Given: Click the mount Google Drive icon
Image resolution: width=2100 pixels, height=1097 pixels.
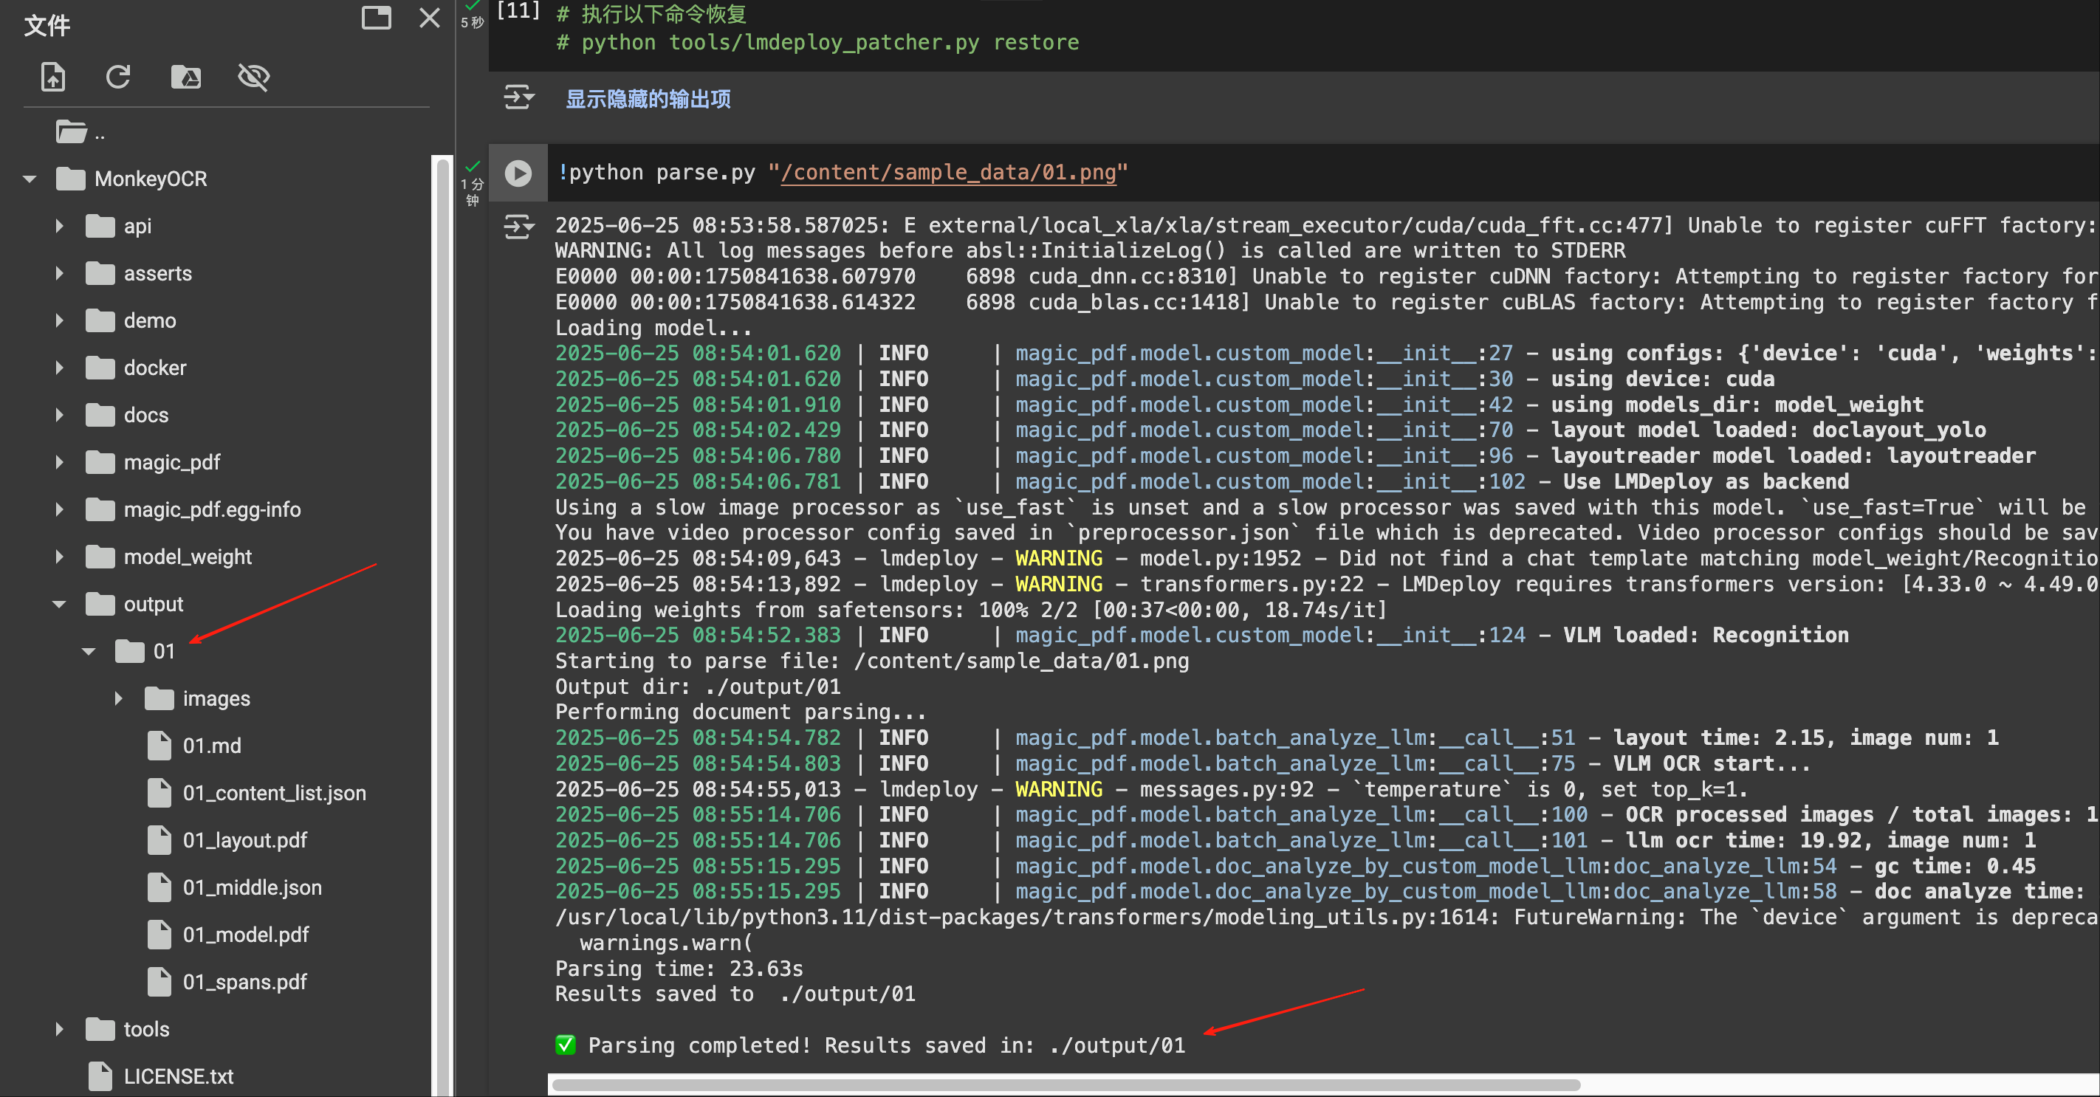Looking at the screenshot, I should [x=186, y=78].
